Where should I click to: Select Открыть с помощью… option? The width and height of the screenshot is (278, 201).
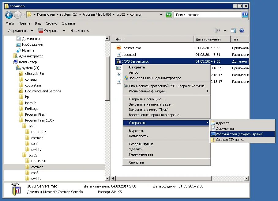click(167, 99)
